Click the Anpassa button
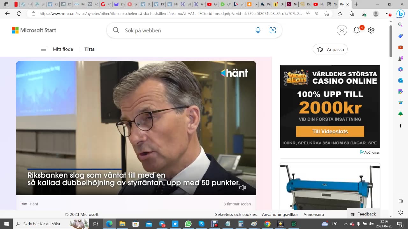 330,49
